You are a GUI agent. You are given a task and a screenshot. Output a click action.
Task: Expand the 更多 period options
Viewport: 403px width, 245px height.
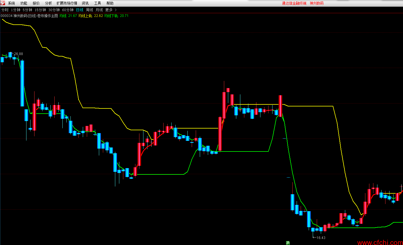pyautogui.click(x=109, y=10)
